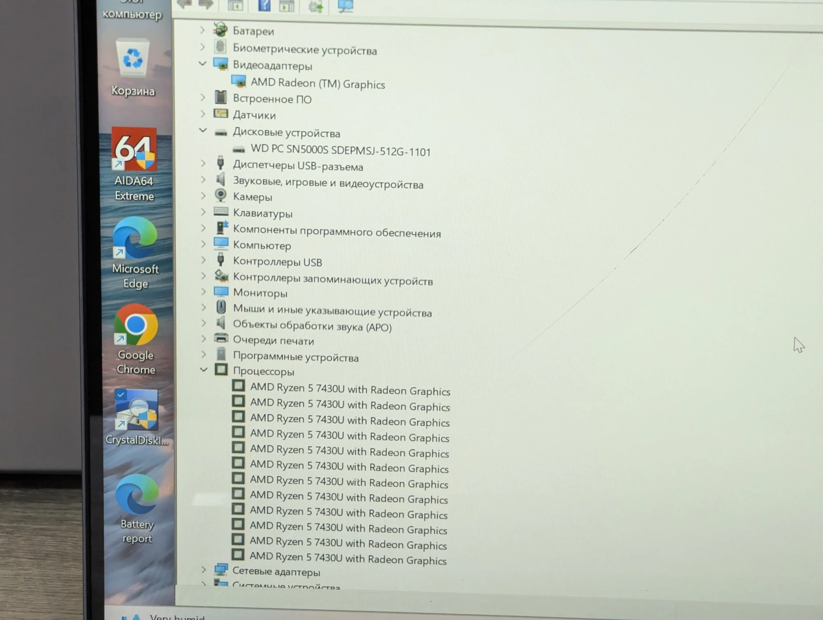Select Диспетчеры USB-разъема label
This screenshot has width=823, height=620.
pos(298,165)
